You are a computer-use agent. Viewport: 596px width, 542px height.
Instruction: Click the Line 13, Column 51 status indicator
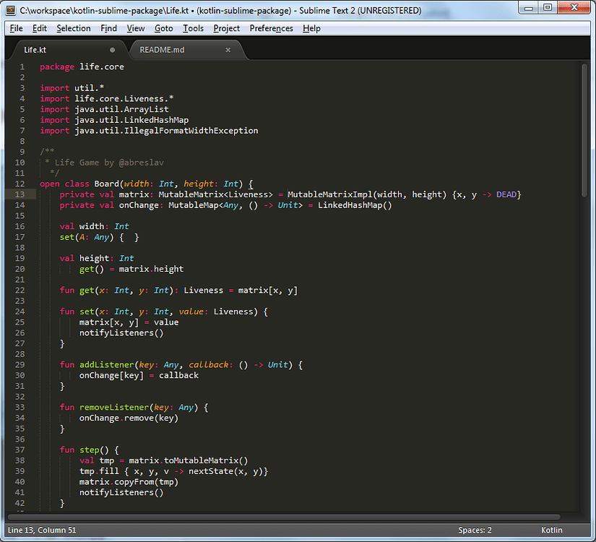coord(42,530)
